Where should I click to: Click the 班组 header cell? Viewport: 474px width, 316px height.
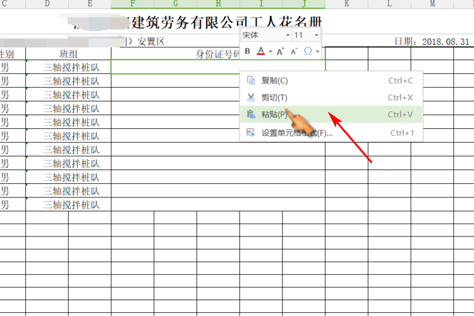[x=68, y=54]
